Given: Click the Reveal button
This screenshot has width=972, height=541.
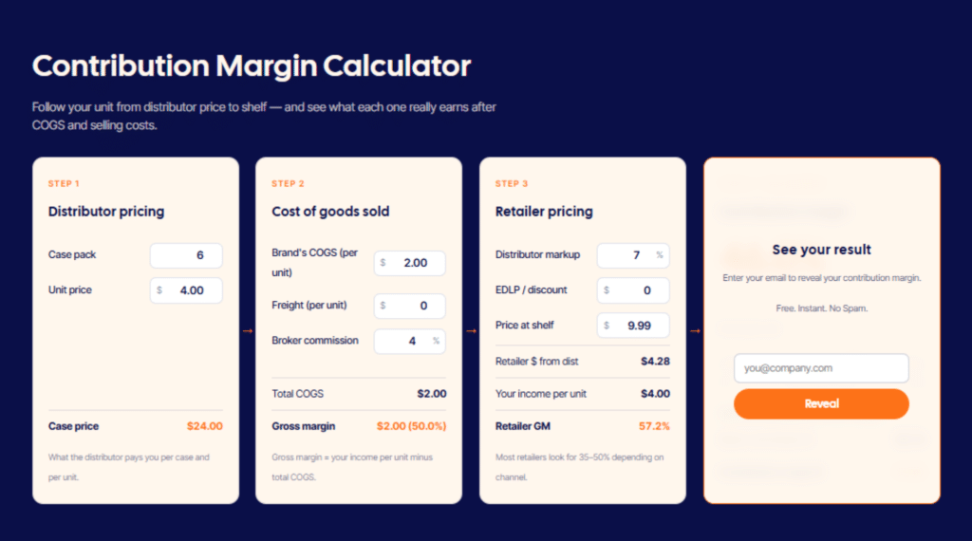Looking at the screenshot, I should [821, 404].
